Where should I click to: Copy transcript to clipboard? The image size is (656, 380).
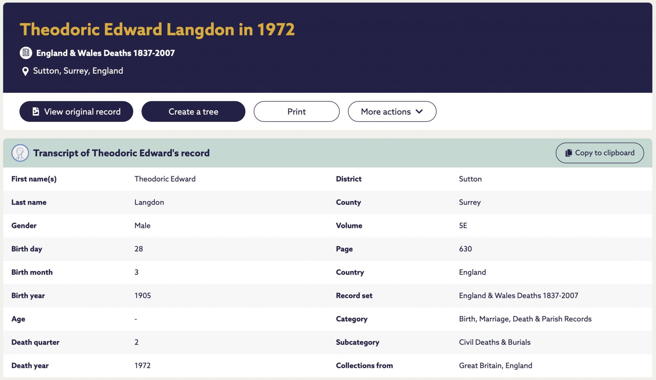(x=600, y=153)
